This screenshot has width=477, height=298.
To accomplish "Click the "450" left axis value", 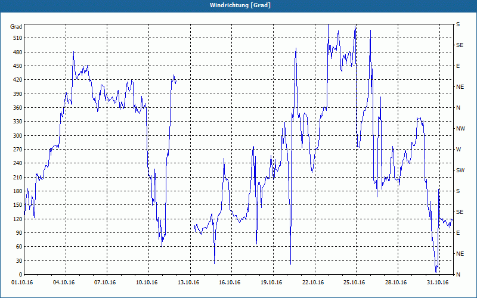I will pyautogui.click(x=18, y=66).
